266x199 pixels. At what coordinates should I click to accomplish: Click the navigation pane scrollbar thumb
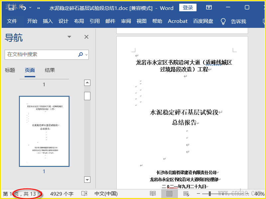click(x=87, y=96)
